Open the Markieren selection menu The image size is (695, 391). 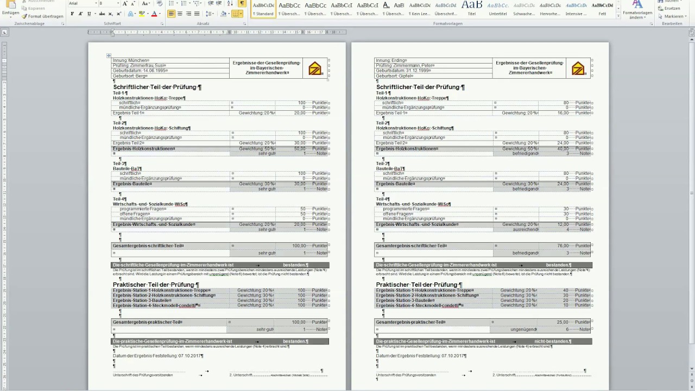[673, 16]
